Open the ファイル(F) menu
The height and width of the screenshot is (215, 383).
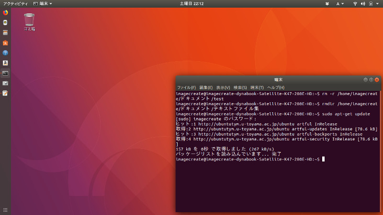(x=186, y=87)
